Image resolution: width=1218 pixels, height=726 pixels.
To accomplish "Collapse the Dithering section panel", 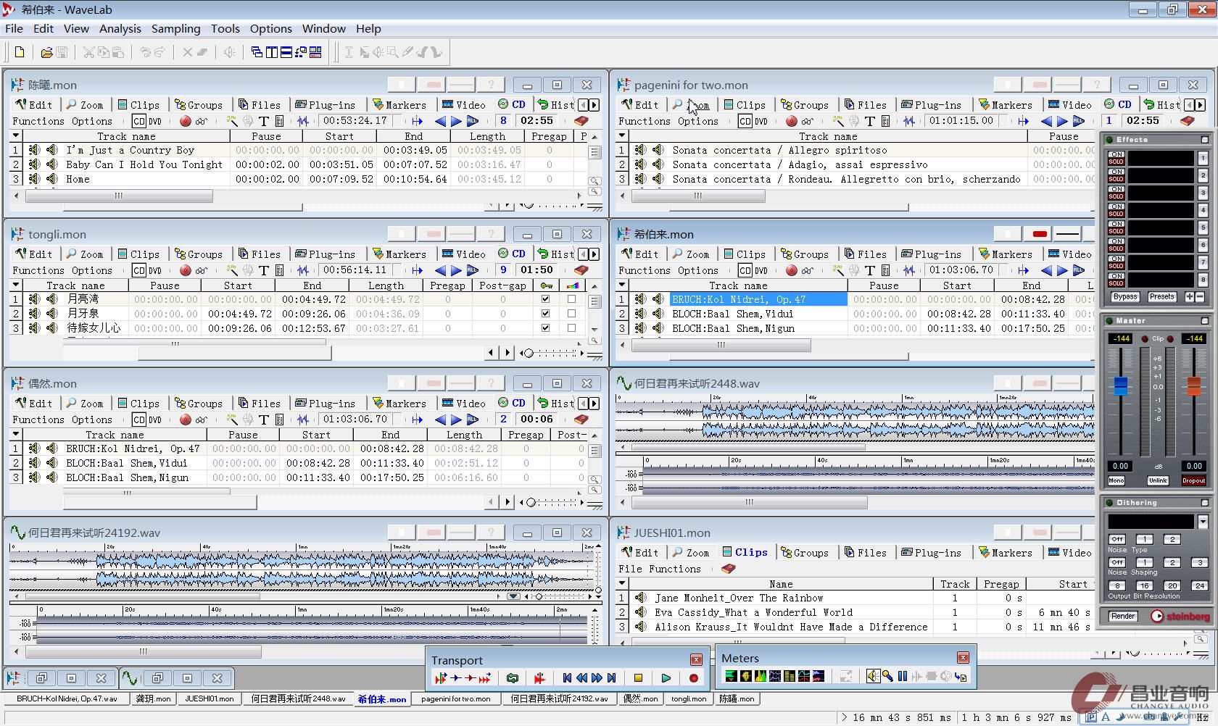I will (x=1205, y=502).
